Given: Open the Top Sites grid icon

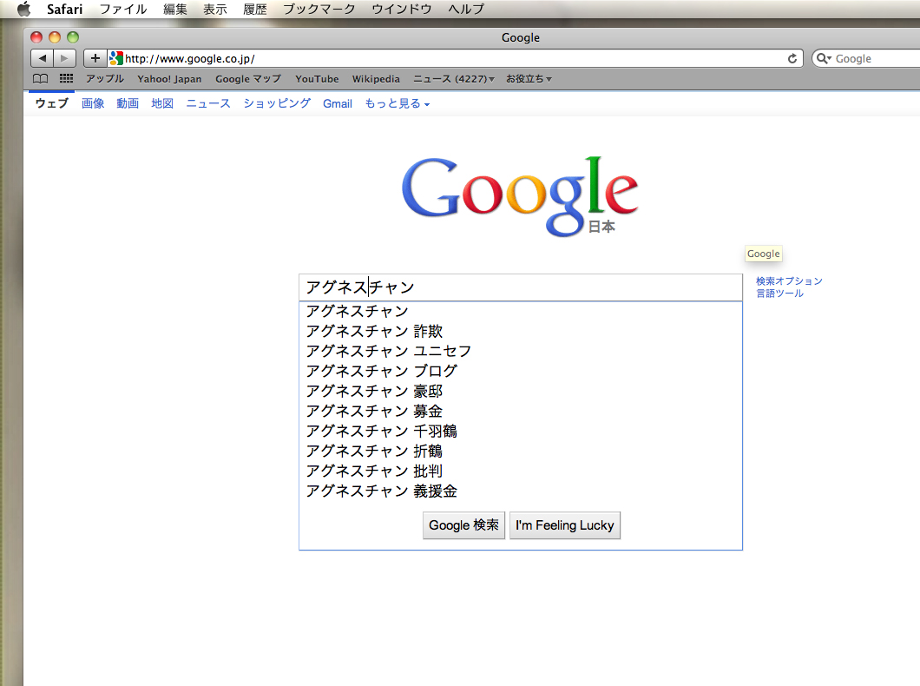Looking at the screenshot, I should (66, 79).
